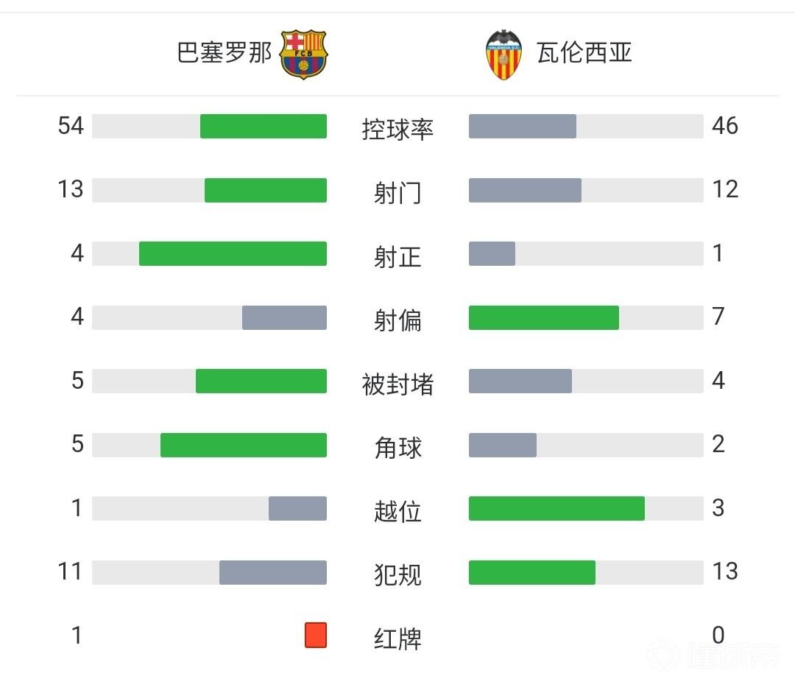The width and height of the screenshot is (795, 679).
Task: Click Valencia's green shots off target bar
Action: coord(544,317)
